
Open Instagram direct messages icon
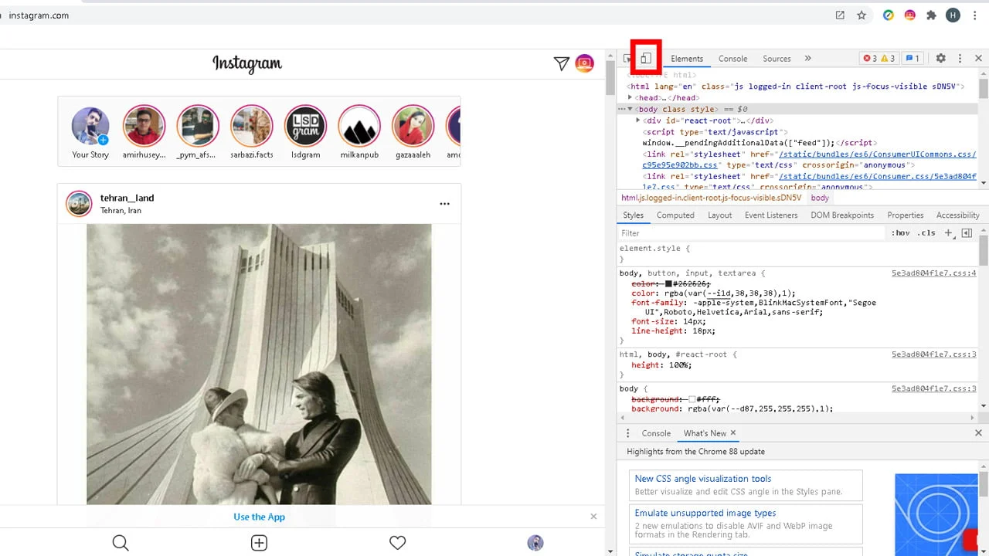pyautogui.click(x=562, y=64)
